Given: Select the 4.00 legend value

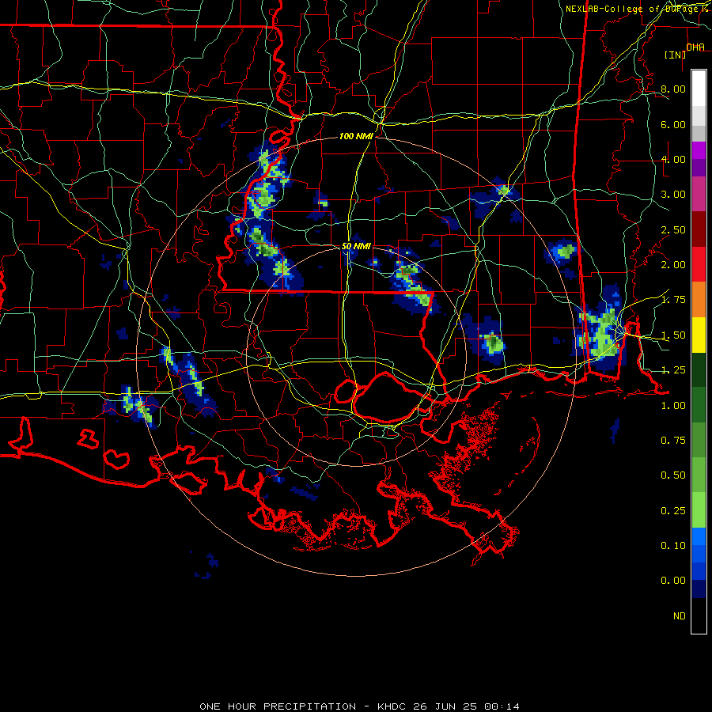Looking at the screenshot, I should tap(673, 159).
